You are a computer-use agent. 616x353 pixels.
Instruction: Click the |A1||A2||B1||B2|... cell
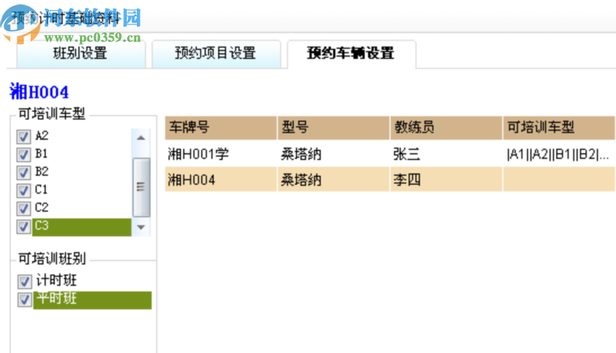(559, 154)
